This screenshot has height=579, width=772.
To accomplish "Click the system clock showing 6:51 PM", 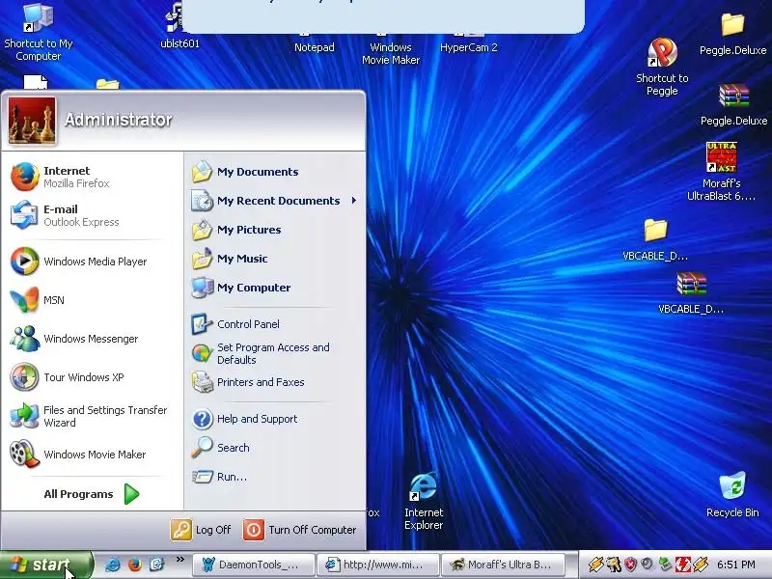I will click(x=736, y=565).
